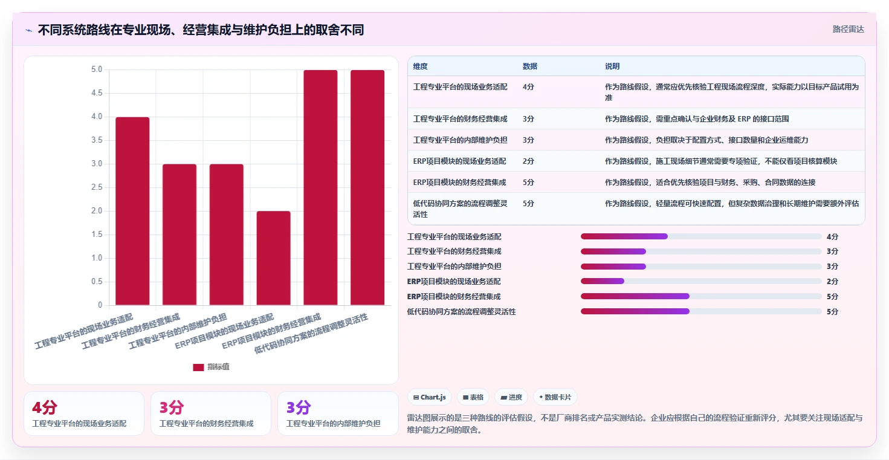Select table row 工程专业平台的现场业务适配

tap(636, 92)
